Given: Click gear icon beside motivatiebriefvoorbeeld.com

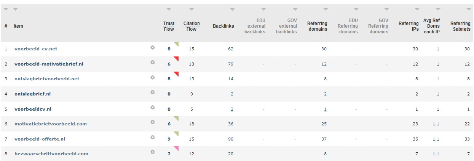Looking at the screenshot, I should [153, 122].
